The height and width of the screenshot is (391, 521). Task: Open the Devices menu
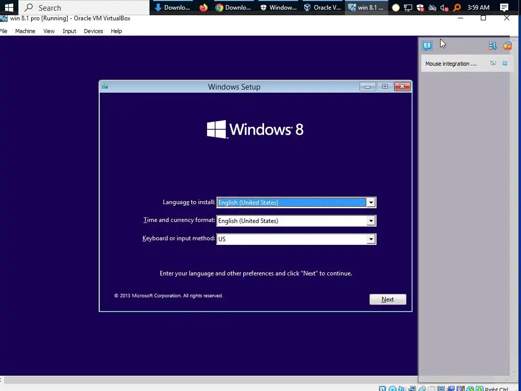[94, 31]
